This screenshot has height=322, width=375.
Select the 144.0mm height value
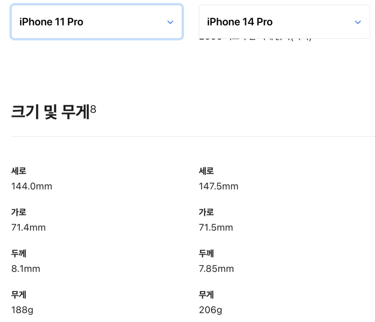32,186
